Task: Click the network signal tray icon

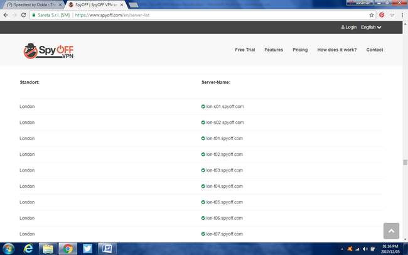Action: click(358, 249)
